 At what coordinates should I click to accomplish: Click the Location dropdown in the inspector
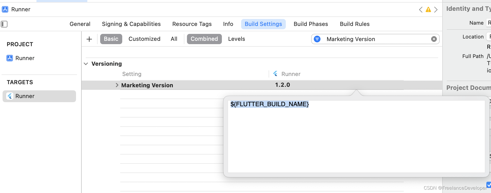tap(488, 37)
